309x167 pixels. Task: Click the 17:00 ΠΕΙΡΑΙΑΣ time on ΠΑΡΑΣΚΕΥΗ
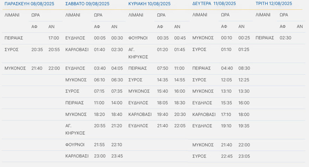coord(54,38)
